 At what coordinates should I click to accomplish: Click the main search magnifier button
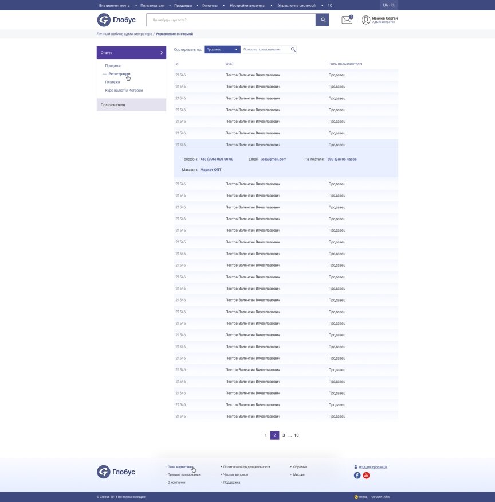[323, 20]
